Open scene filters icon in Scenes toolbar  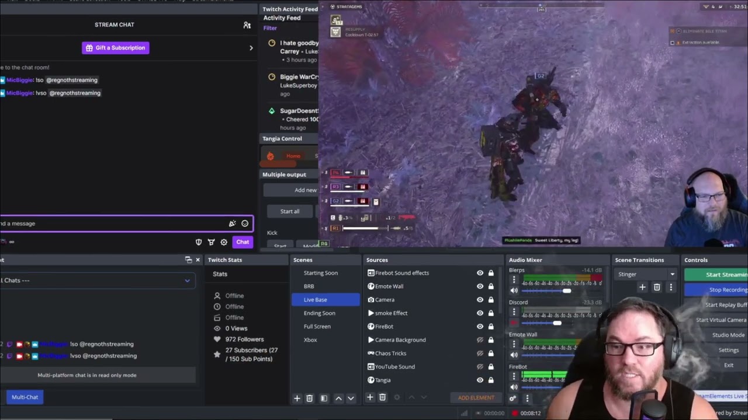pos(324,398)
